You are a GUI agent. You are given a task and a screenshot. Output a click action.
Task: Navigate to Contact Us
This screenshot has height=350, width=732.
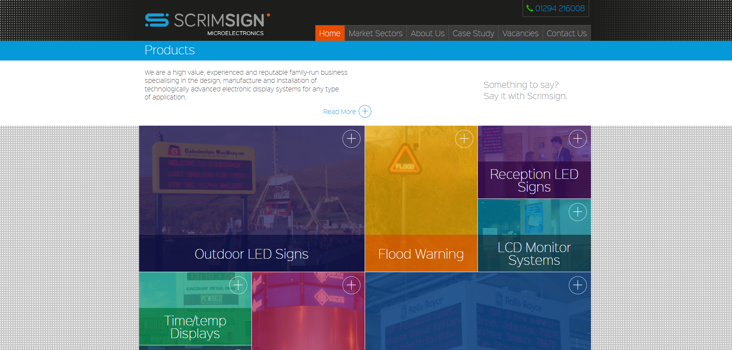point(566,34)
